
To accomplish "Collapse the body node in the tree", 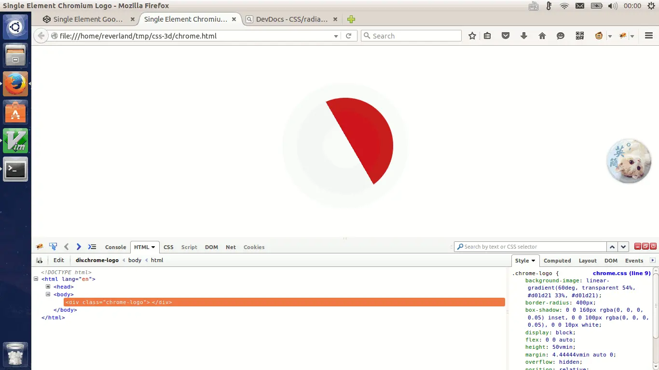I will click(x=48, y=294).
